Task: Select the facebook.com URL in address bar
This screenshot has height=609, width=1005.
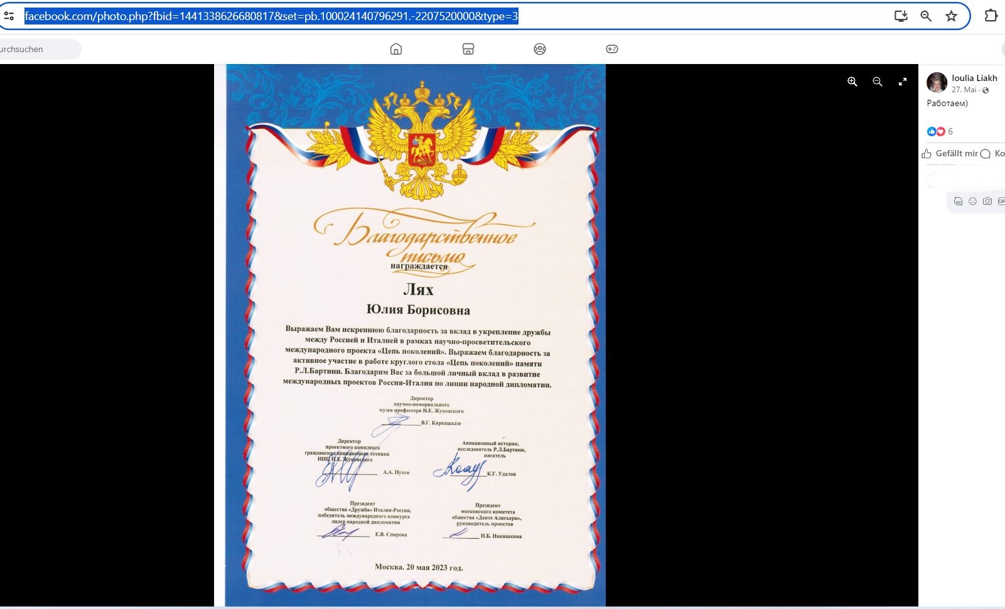Action: pyautogui.click(x=271, y=16)
